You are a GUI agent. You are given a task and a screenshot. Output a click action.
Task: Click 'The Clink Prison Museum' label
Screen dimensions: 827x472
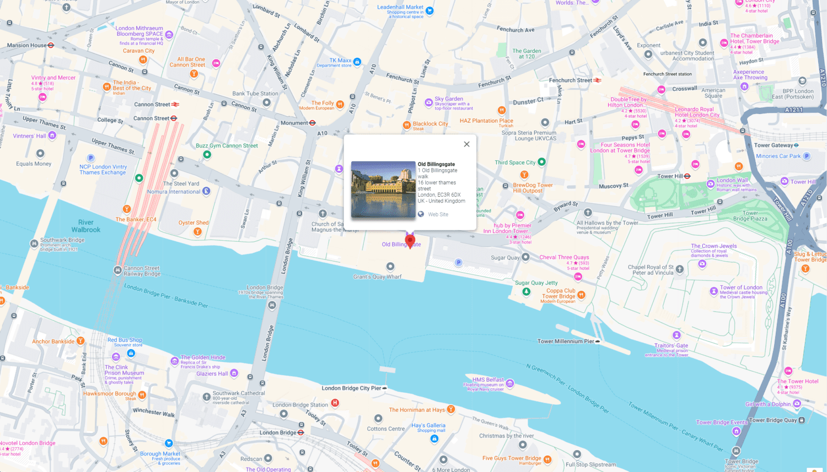[124, 370]
